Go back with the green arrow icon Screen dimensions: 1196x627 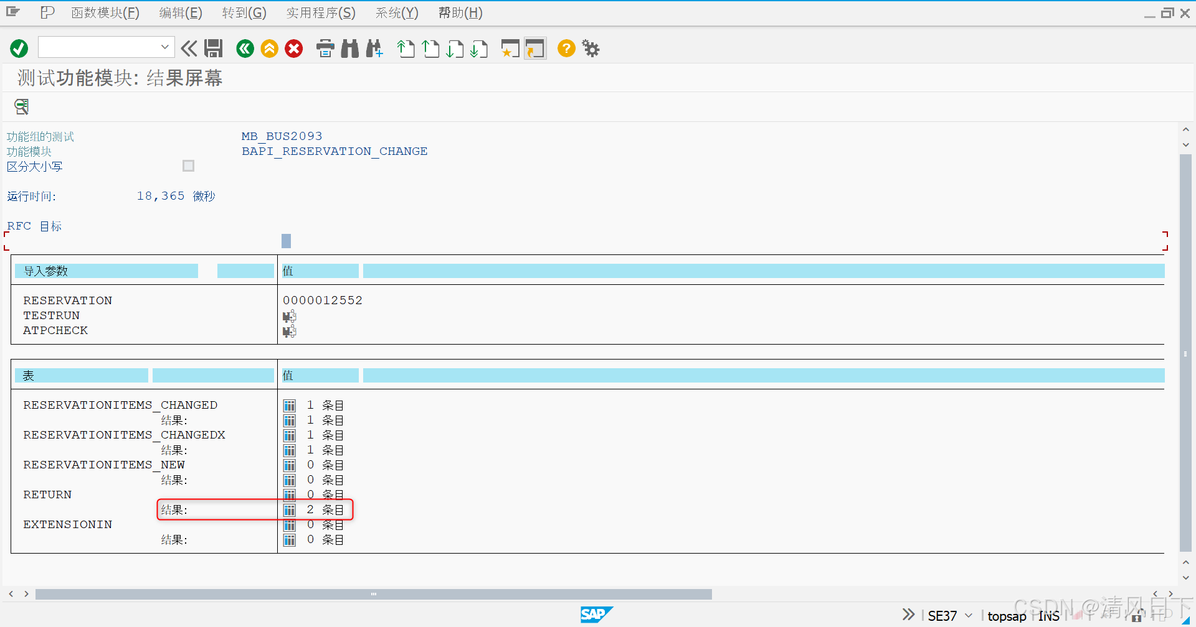click(x=245, y=49)
